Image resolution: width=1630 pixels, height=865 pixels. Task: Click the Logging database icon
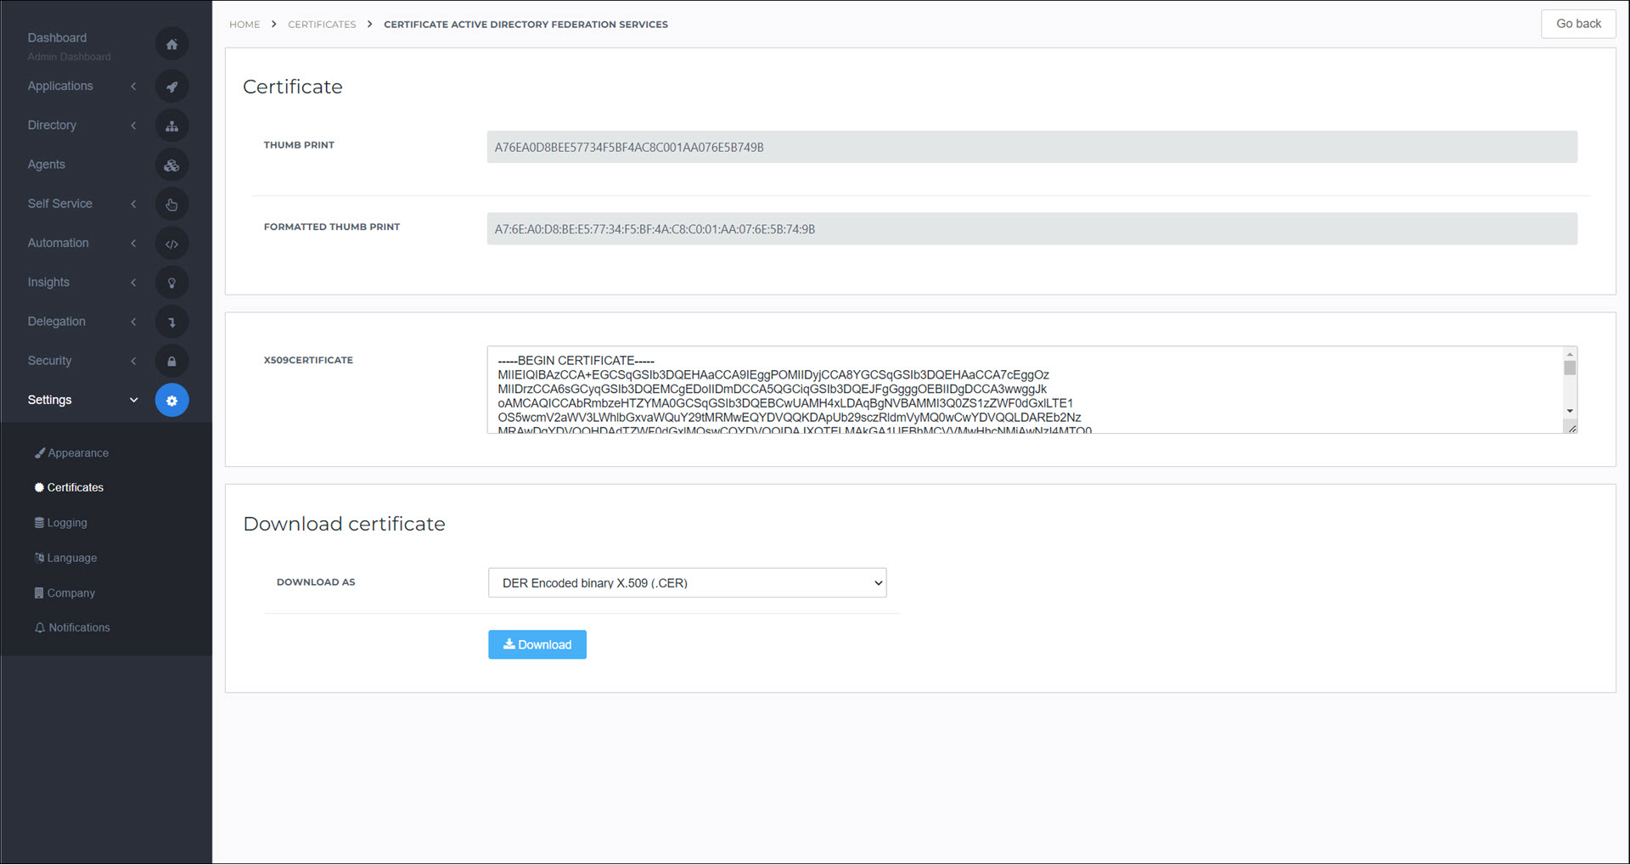(39, 523)
